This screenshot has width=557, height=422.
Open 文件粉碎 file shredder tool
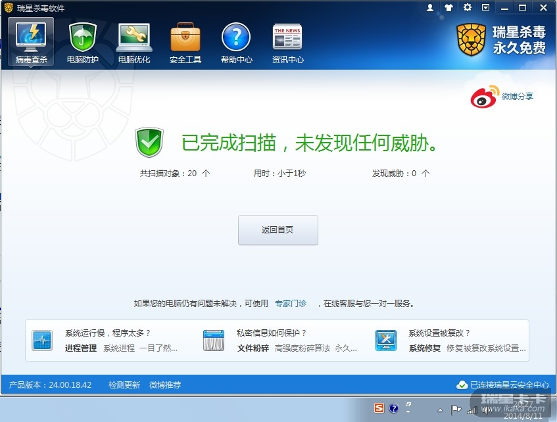[x=253, y=348]
